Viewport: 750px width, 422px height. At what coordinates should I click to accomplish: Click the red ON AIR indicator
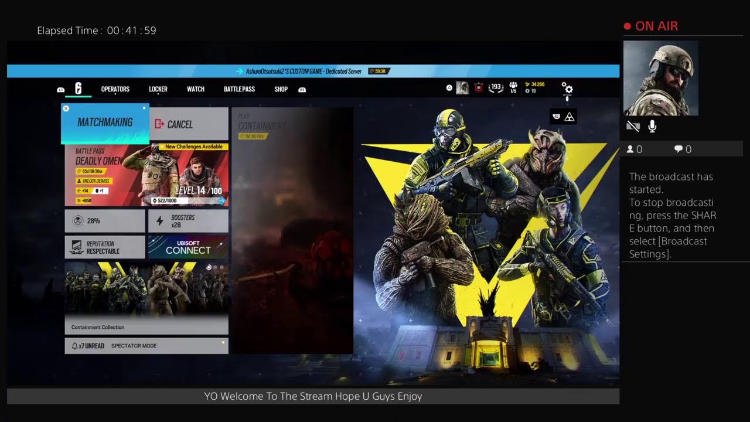(x=650, y=26)
